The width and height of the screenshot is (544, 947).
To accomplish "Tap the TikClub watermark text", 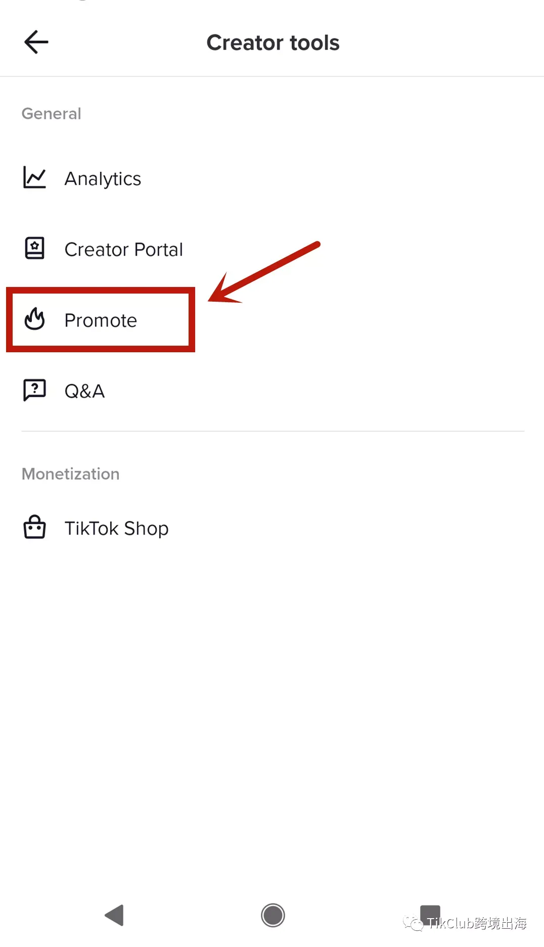I will point(476,923).
